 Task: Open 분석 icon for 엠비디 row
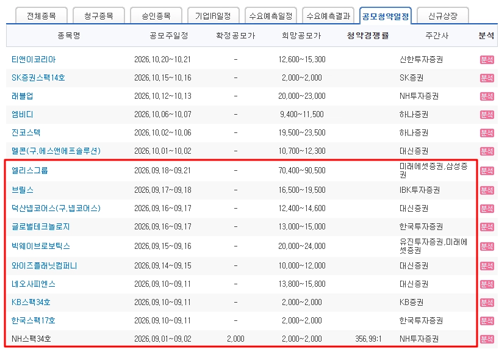[x=487, y=114]
